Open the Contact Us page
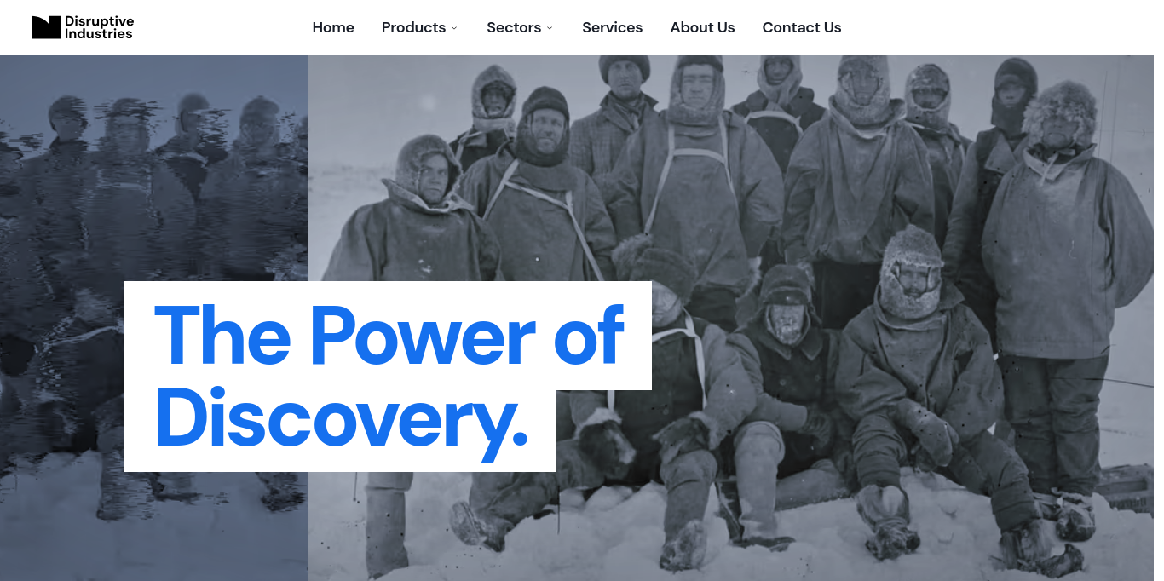 (802, 27)
